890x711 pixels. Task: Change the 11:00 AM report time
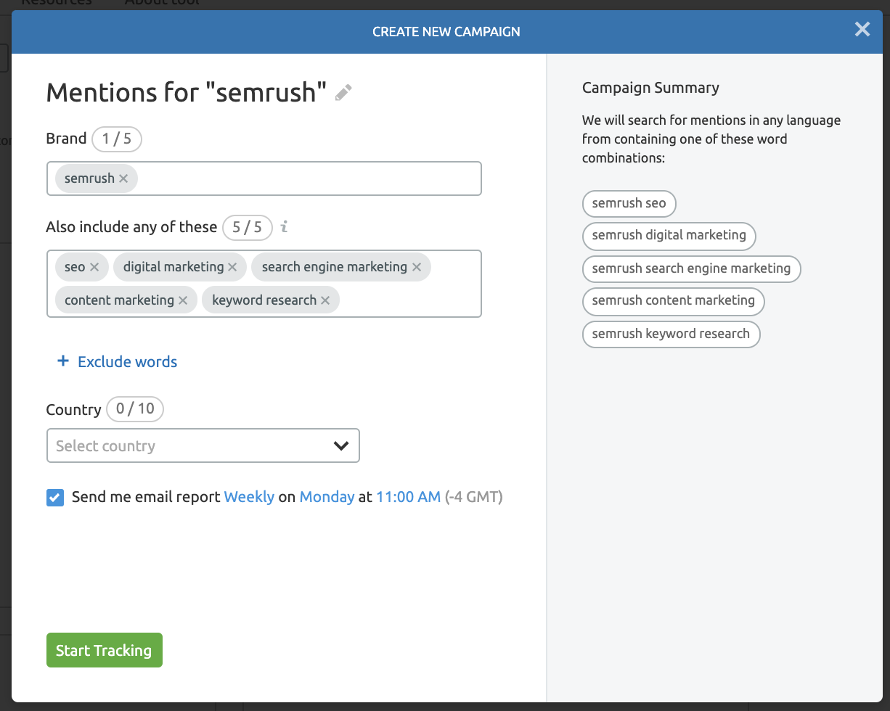408,497
